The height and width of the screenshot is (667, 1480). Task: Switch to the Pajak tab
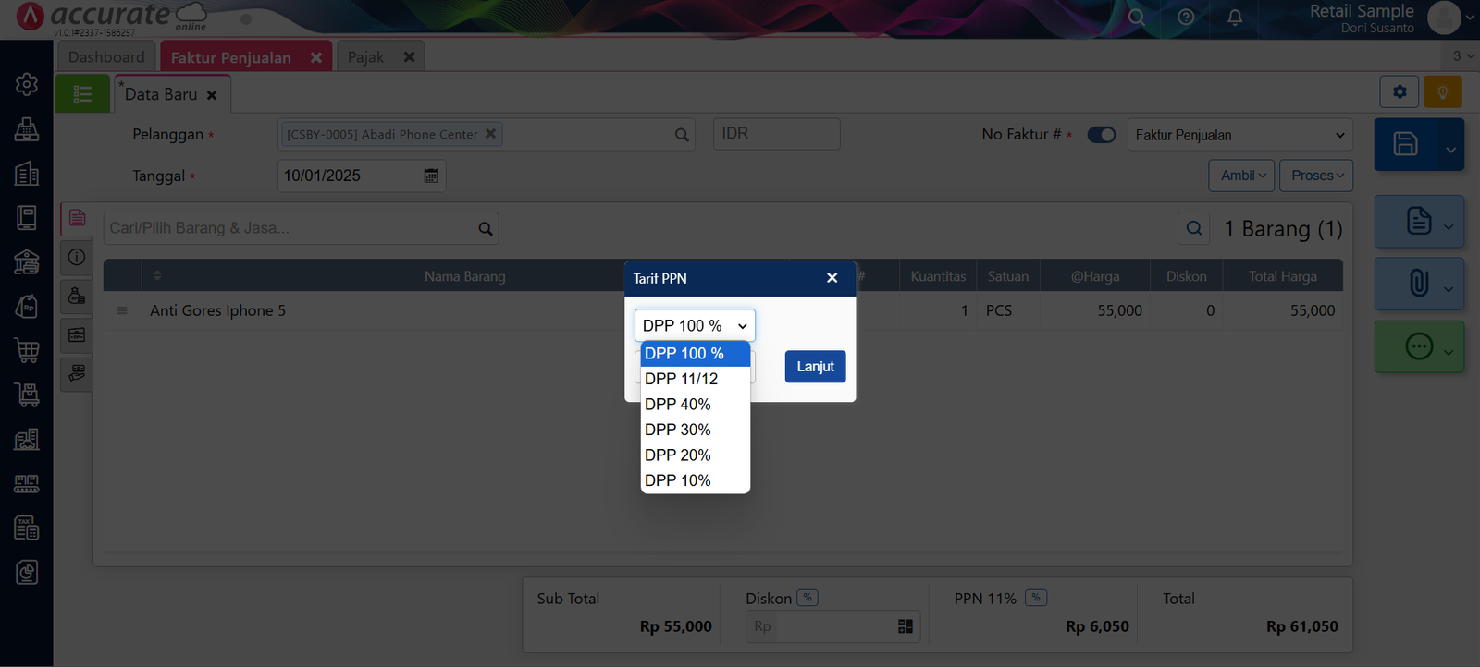pyautogui.click(x=365, y=57)
